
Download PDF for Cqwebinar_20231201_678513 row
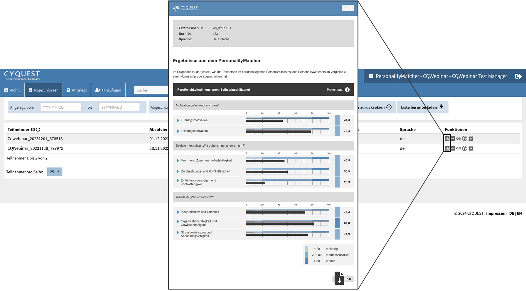point(453,138)
